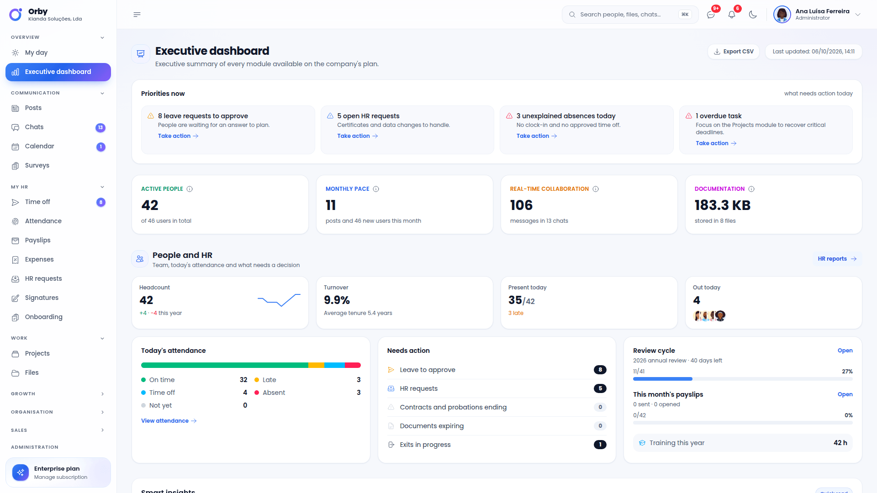Click the Projects icon in sidebar
877x493 pixels.
pos(16,354)
